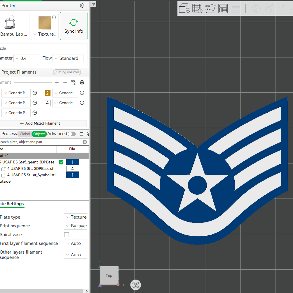
Task: Click ellipsis icon beside top-left Generic P... filament
Action: point(35,93)
